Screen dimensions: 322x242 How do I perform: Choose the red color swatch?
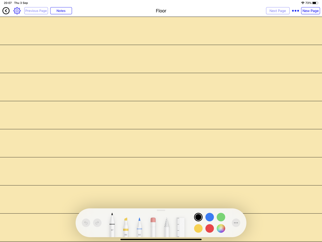210,228
